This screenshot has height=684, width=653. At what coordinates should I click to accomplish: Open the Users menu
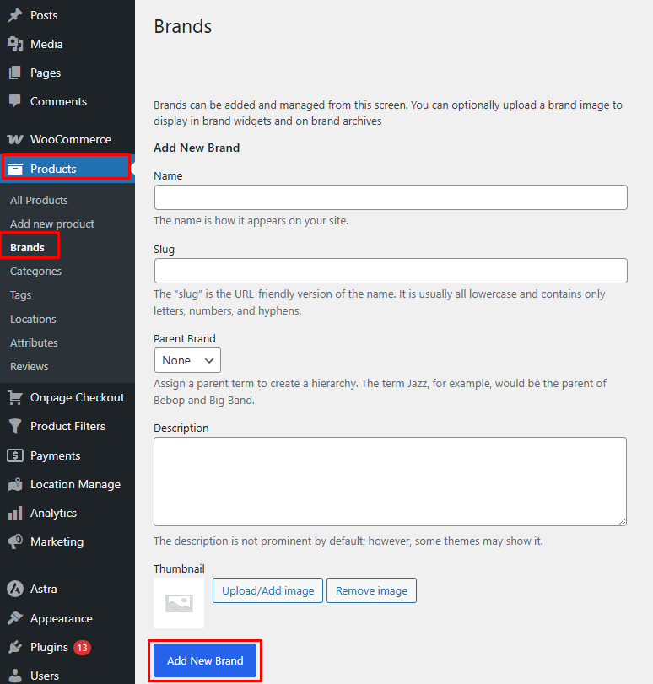67,676
